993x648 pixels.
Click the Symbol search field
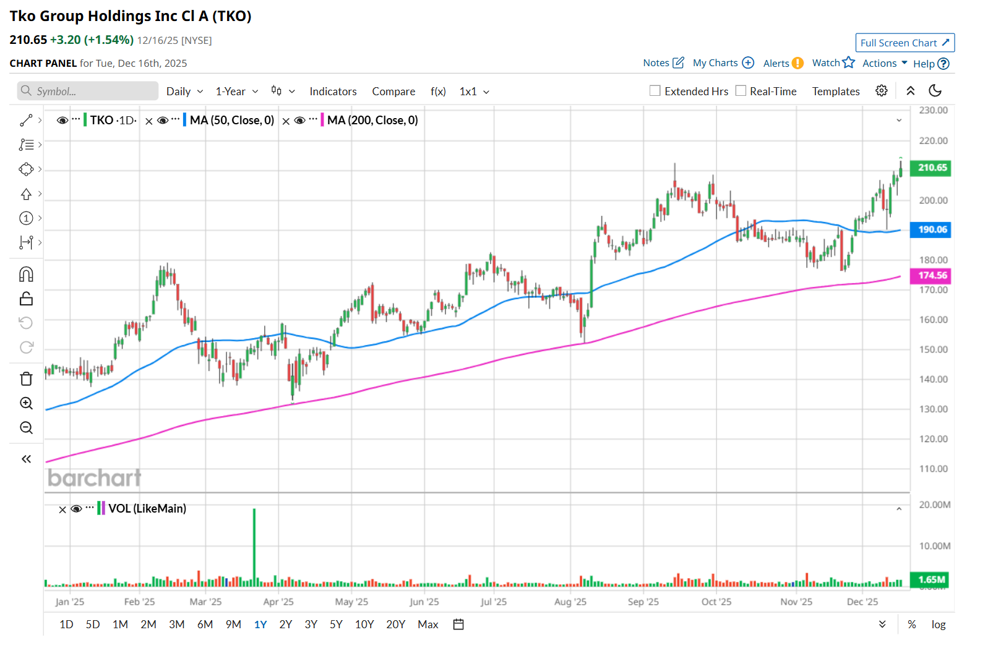(x=88, y=92)
